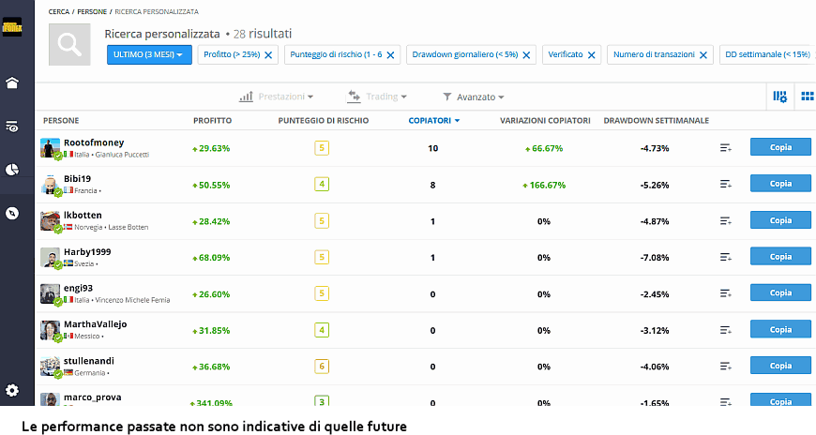This screenshot has height=435, width=816.
Task: Expand the Avanzato filter dropdown
Action: pyautogui.click(x=474, y=97)
